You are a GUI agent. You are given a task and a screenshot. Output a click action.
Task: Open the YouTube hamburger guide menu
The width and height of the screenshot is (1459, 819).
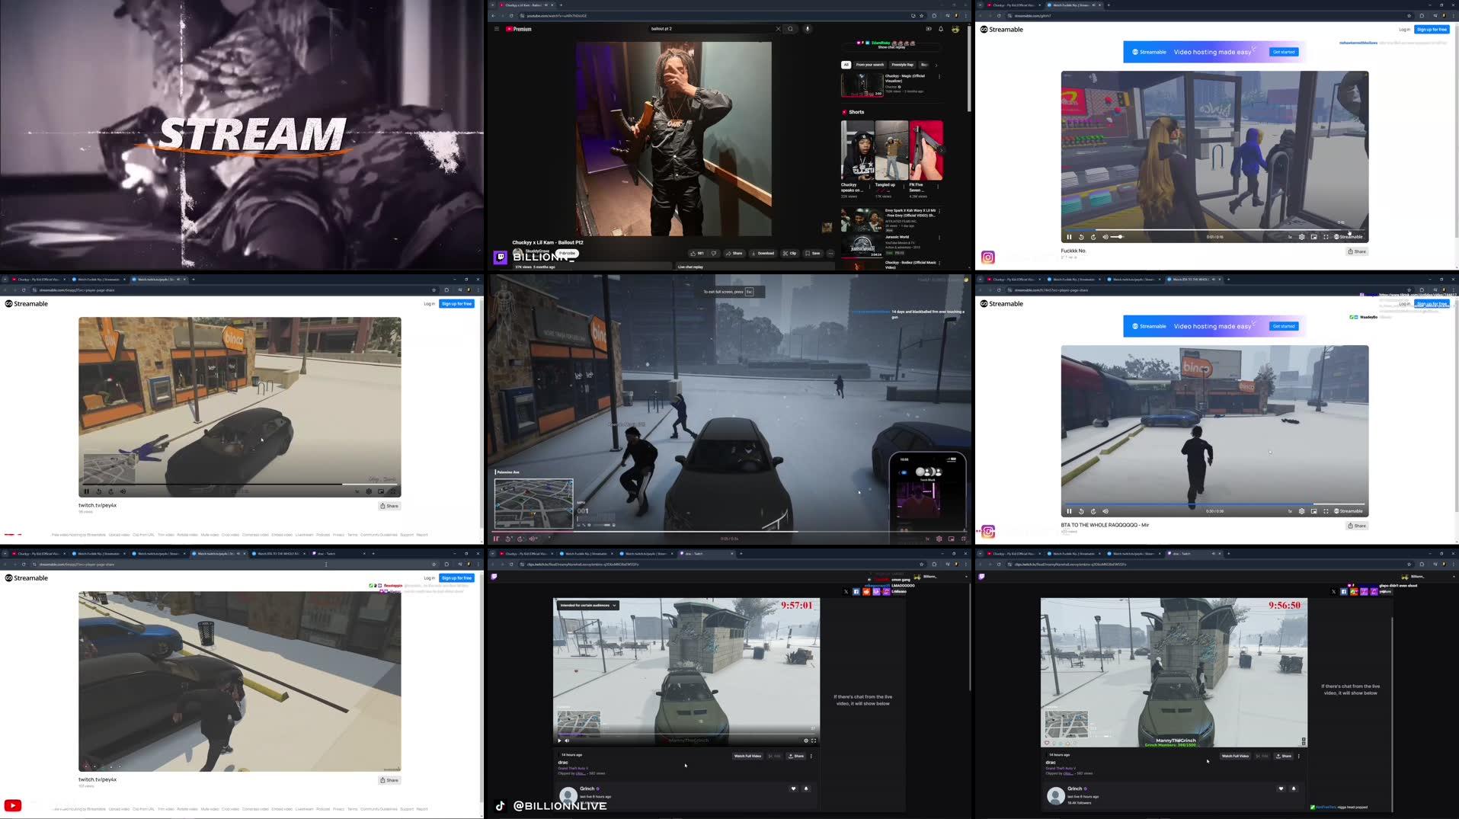point(497,29)
